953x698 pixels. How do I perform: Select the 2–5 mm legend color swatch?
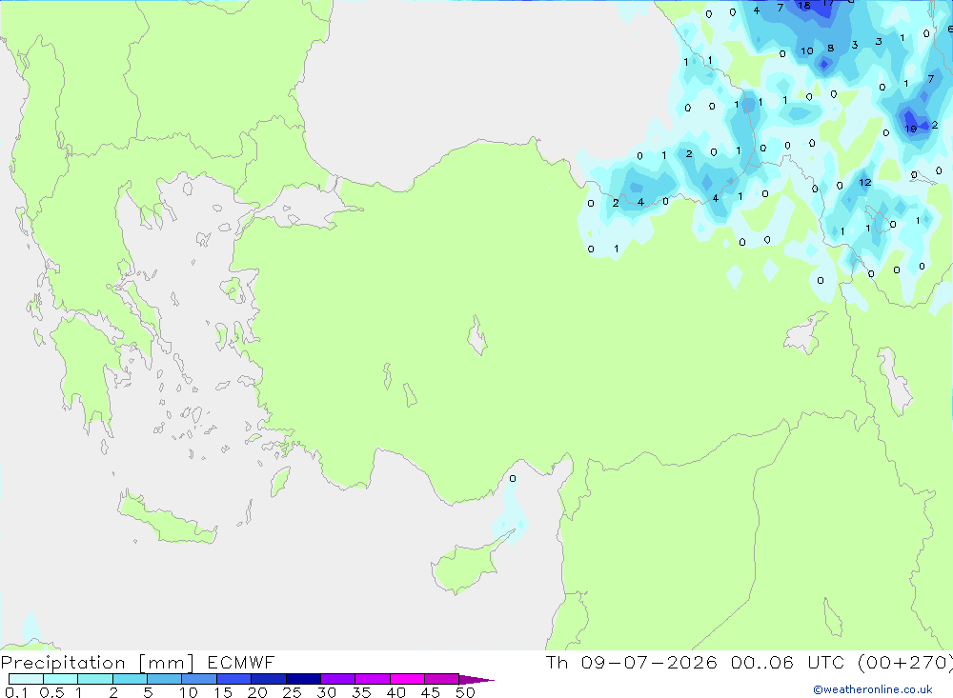click(x=130, y=679)
